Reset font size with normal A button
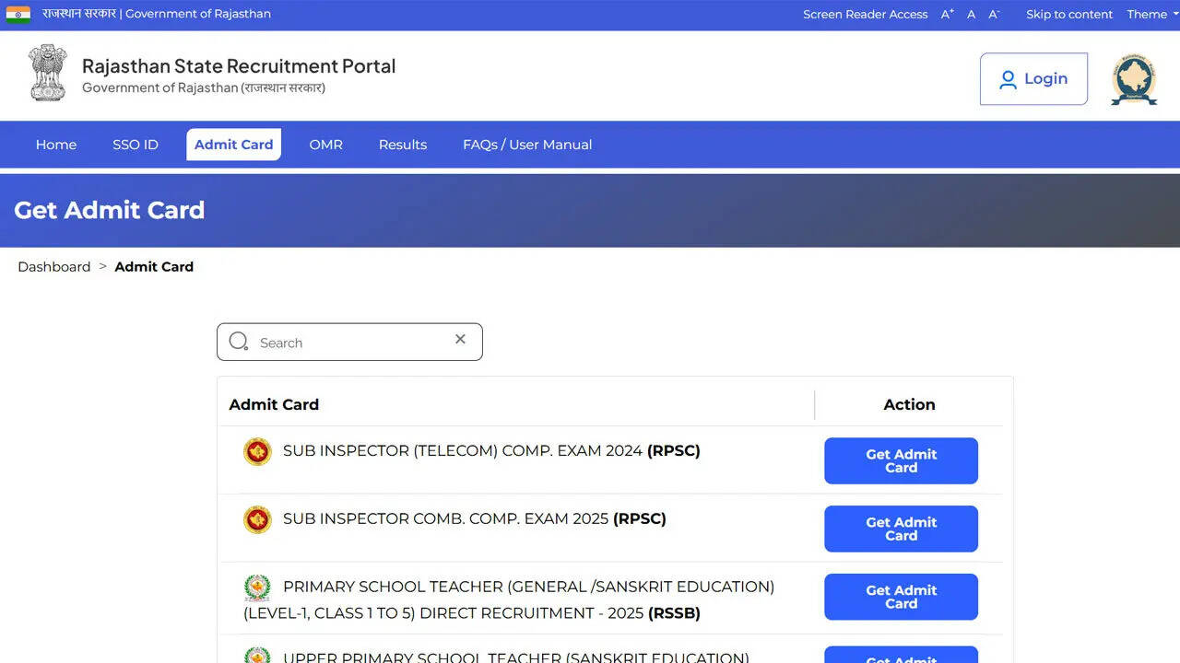The height and width of the screenshot is (663, 1180). click(971, 14)
